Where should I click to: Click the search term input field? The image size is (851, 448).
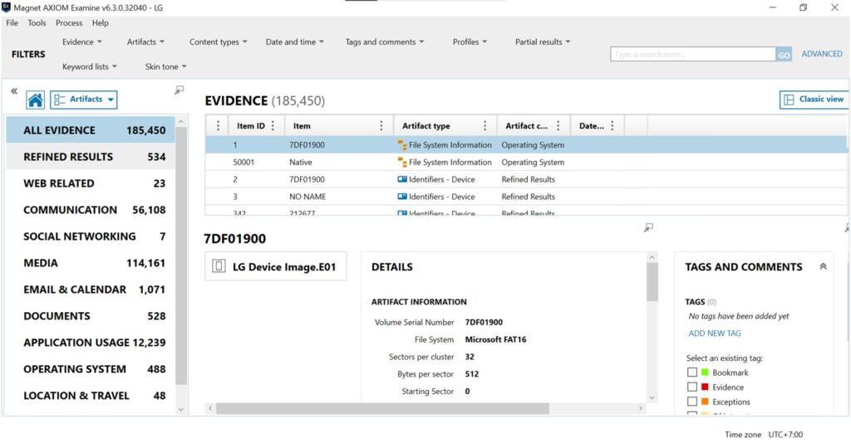point(693,54)
